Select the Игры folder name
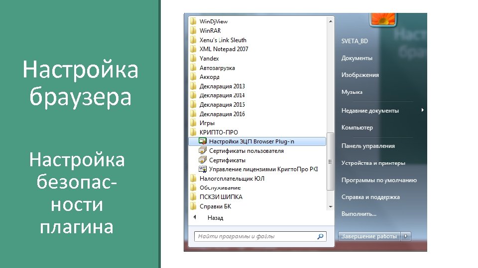 click(x=207, y=124)
